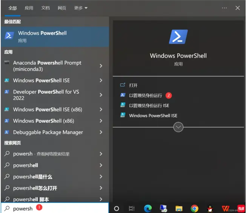Expand powershell怎么打开 suggestion chevron

(x=101, y=188)
